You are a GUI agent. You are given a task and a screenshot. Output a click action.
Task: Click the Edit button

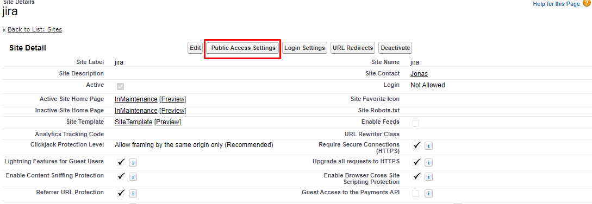195,48
